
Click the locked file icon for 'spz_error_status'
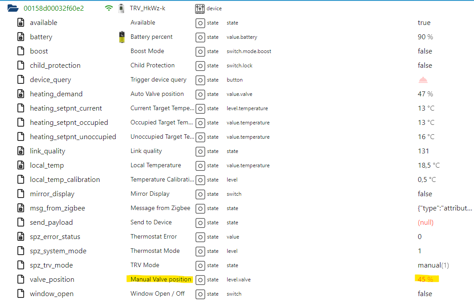(x=21, y=236)
